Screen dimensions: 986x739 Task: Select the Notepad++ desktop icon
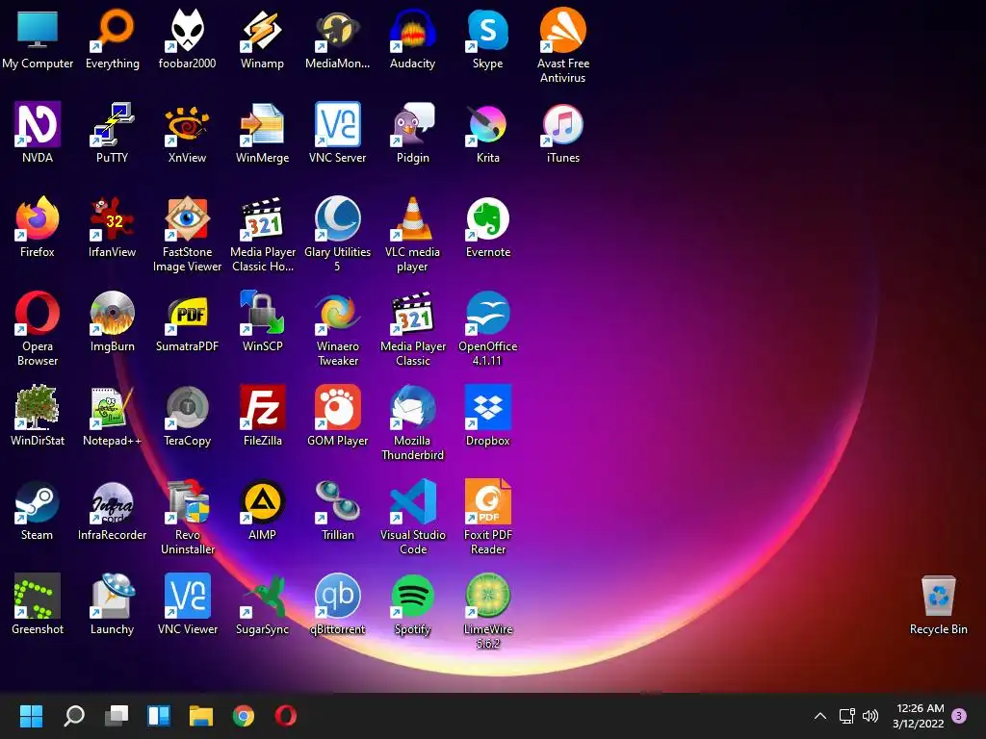pyautogui.click(x=112, y=407)
